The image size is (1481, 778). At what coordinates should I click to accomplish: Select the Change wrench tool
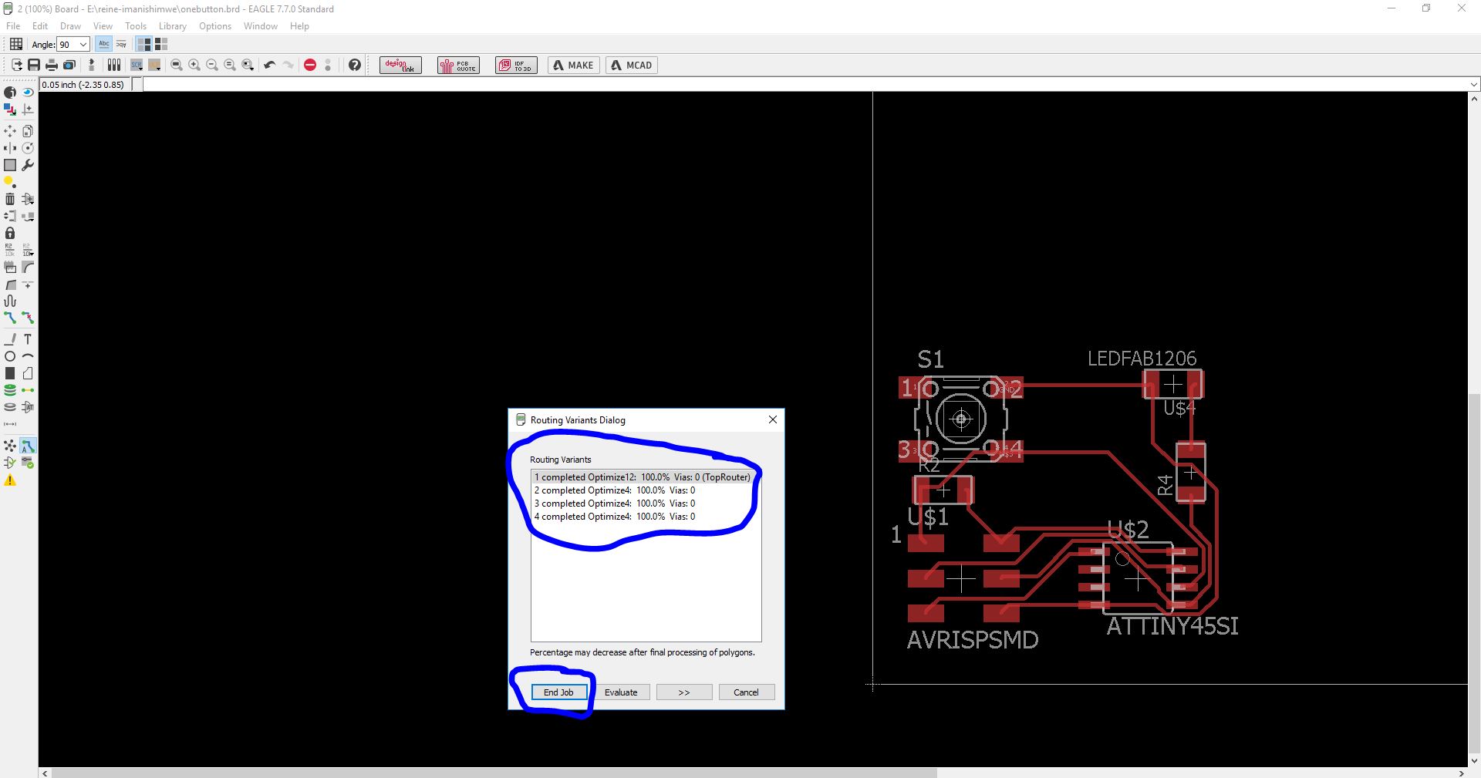click(28, 165)
